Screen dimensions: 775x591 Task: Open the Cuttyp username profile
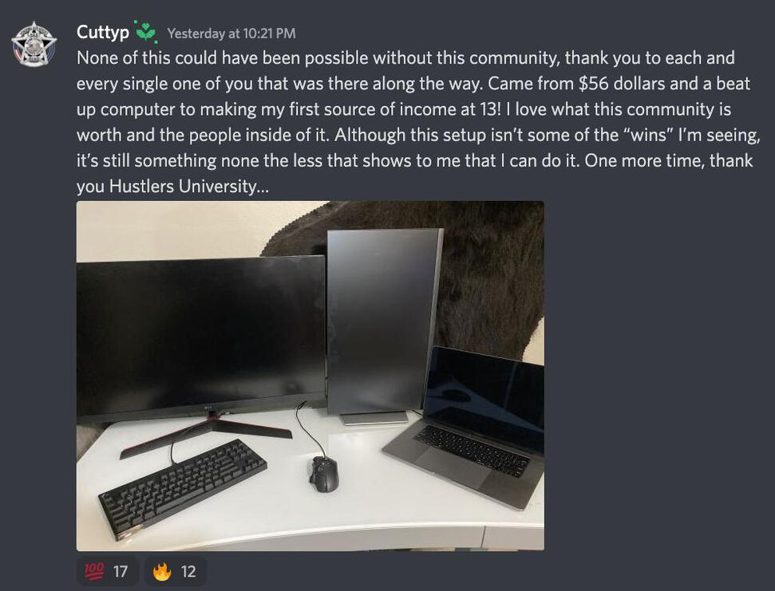(103, 32)
